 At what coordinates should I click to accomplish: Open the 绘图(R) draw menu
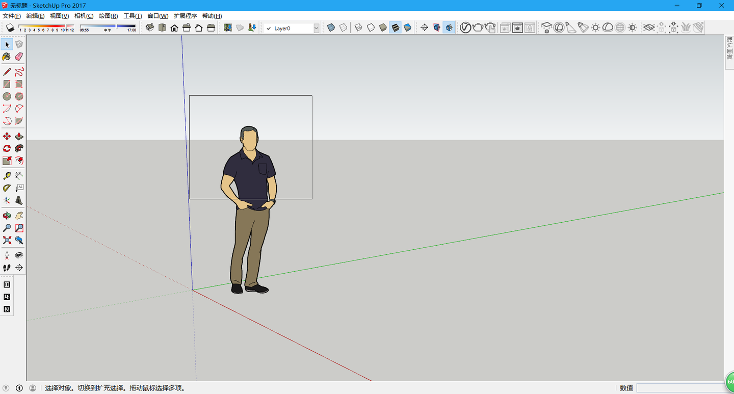coord(108,16)
